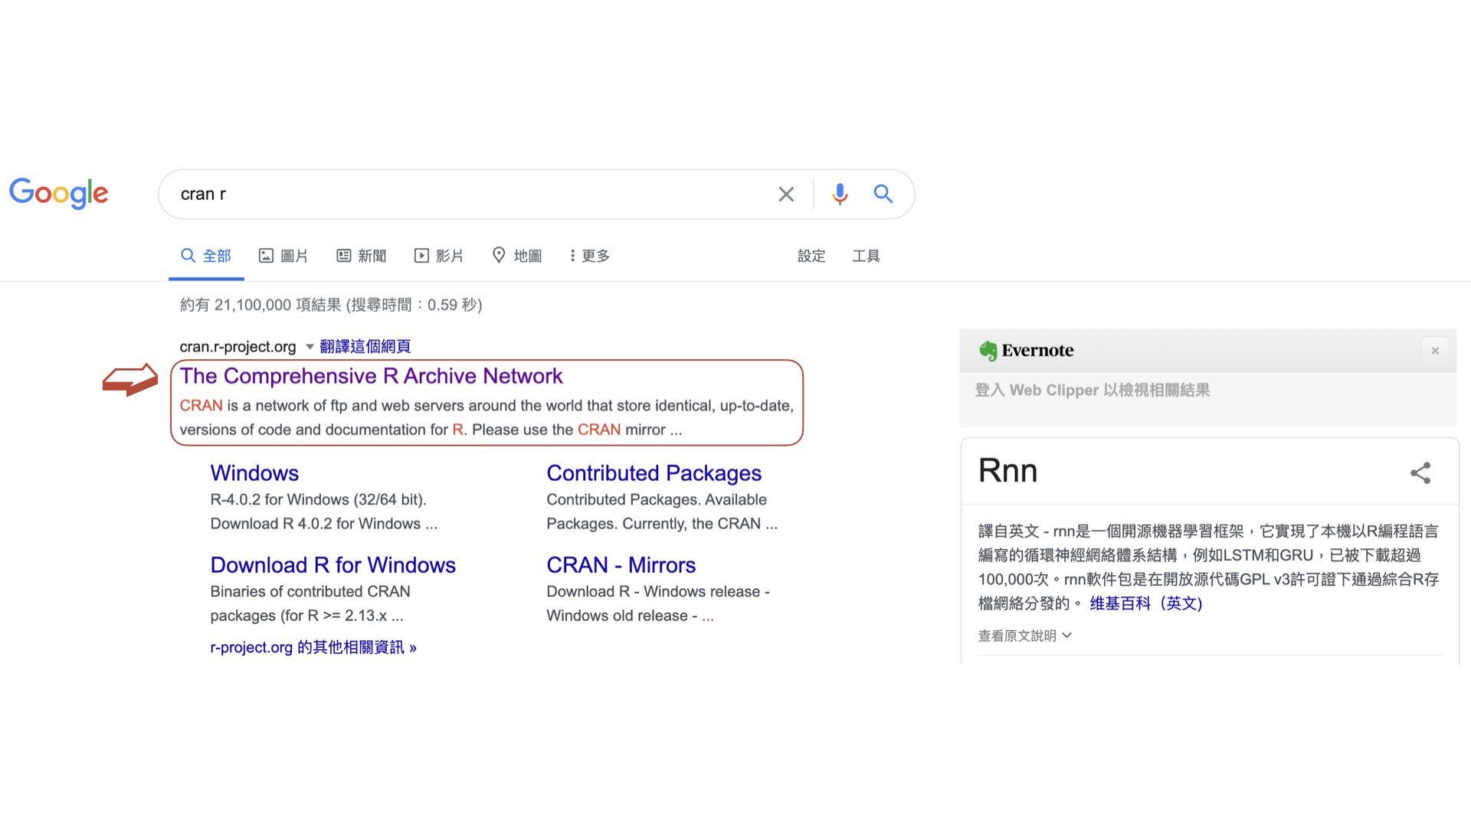Start voice search with the microphone icon

pos(840,194)
